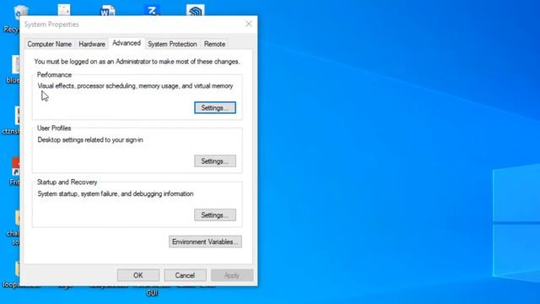Click 'System startup, system failure' description text

(116, 193)
